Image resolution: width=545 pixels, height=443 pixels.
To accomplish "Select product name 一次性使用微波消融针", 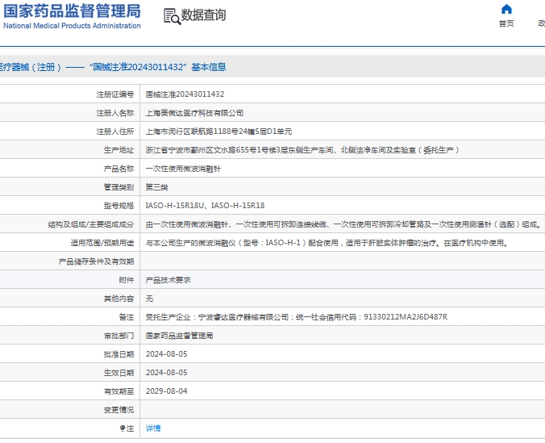I will [x=183, y=169].
